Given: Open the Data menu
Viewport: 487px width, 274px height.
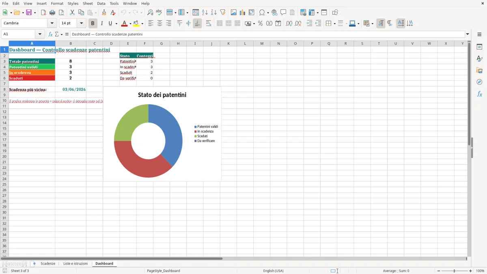Looking at the screenshot, I should coord(101,3).
